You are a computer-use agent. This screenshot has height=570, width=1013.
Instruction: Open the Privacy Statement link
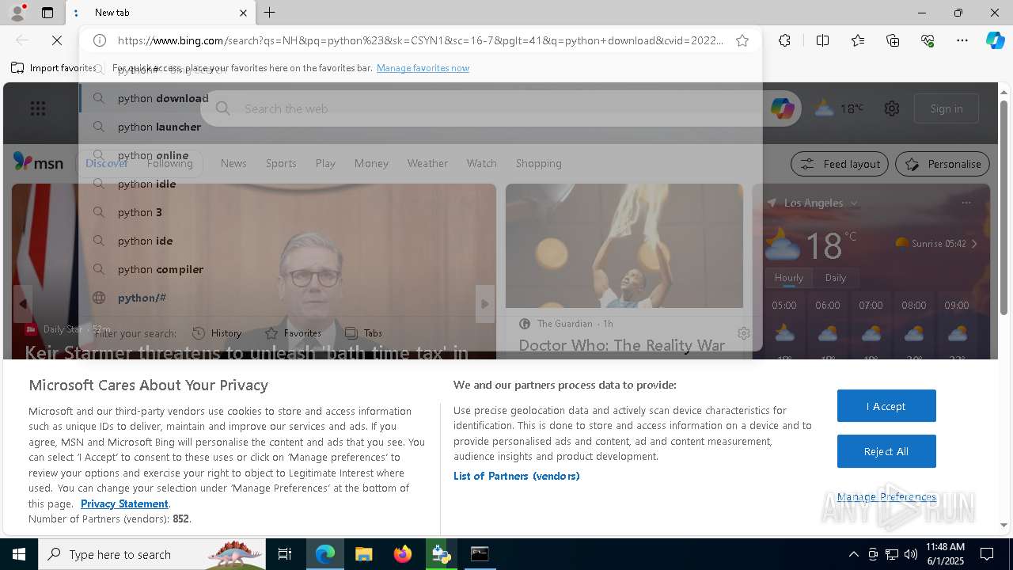pyautogui.click(x=124, y=503)
